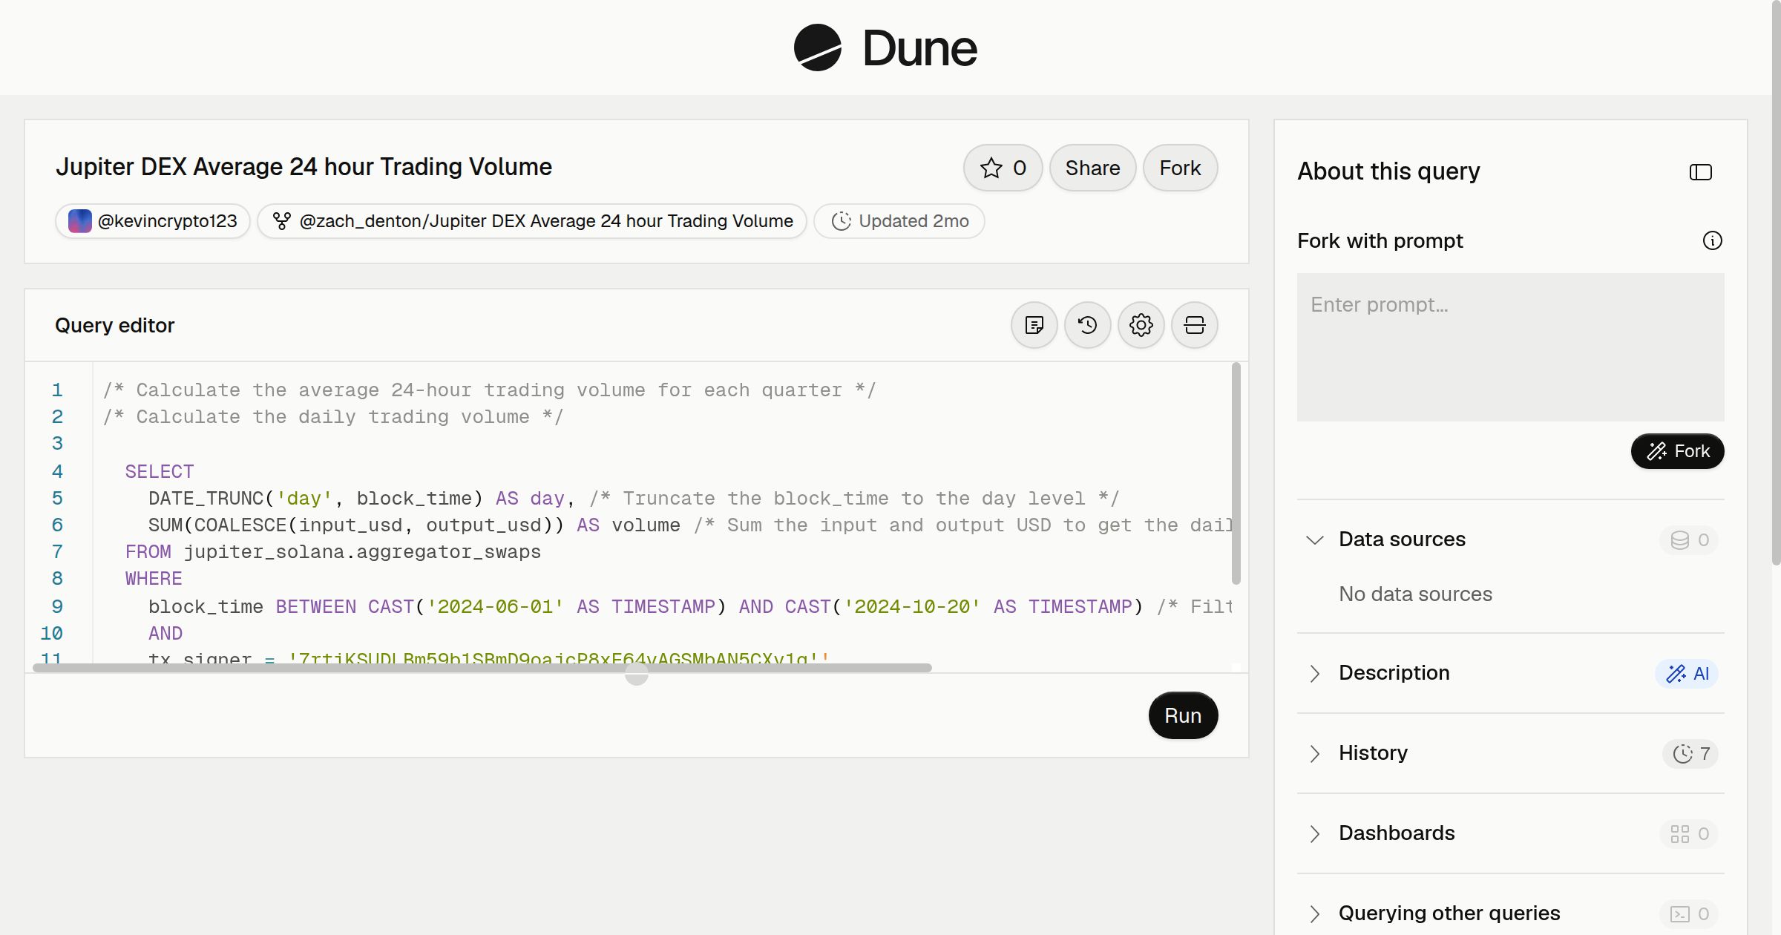Expand the Dashboards section
The height and width of the screenshot is (935, 1781).
coord(1314,833)
